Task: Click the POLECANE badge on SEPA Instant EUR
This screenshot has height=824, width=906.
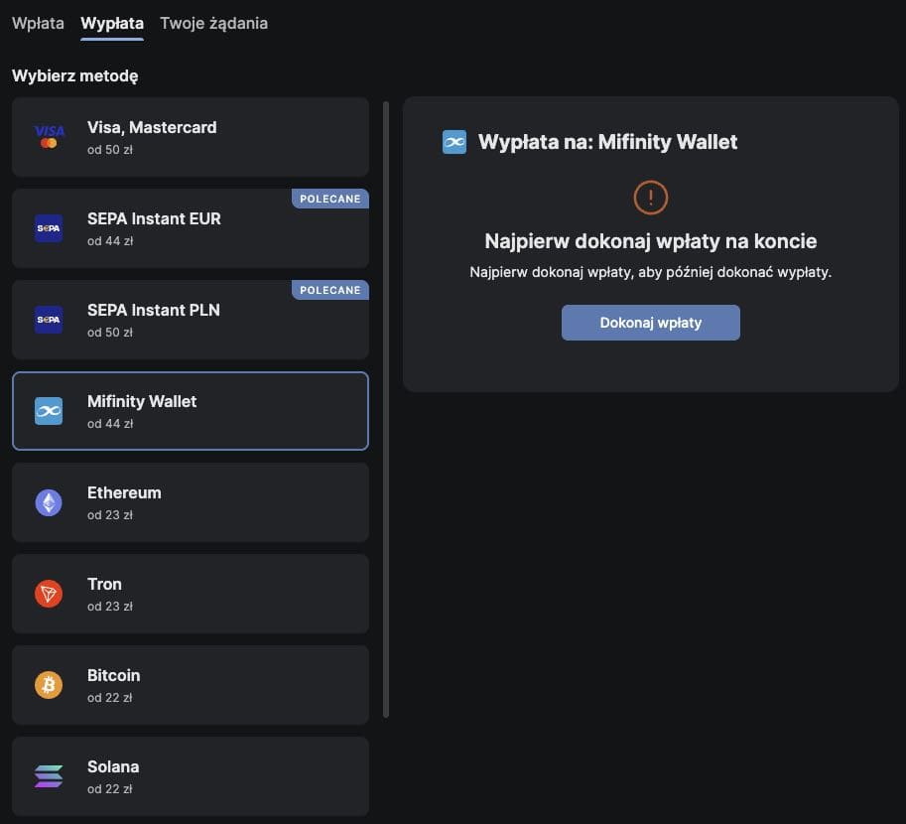Action: pos(330,199)
